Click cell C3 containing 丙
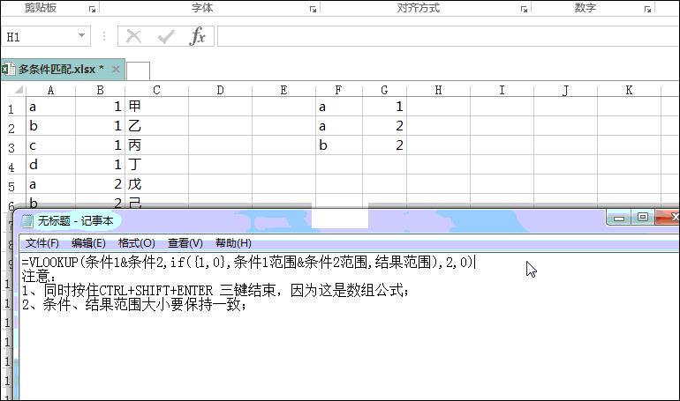This screenshot has height=401, width=680. point(156,145)
